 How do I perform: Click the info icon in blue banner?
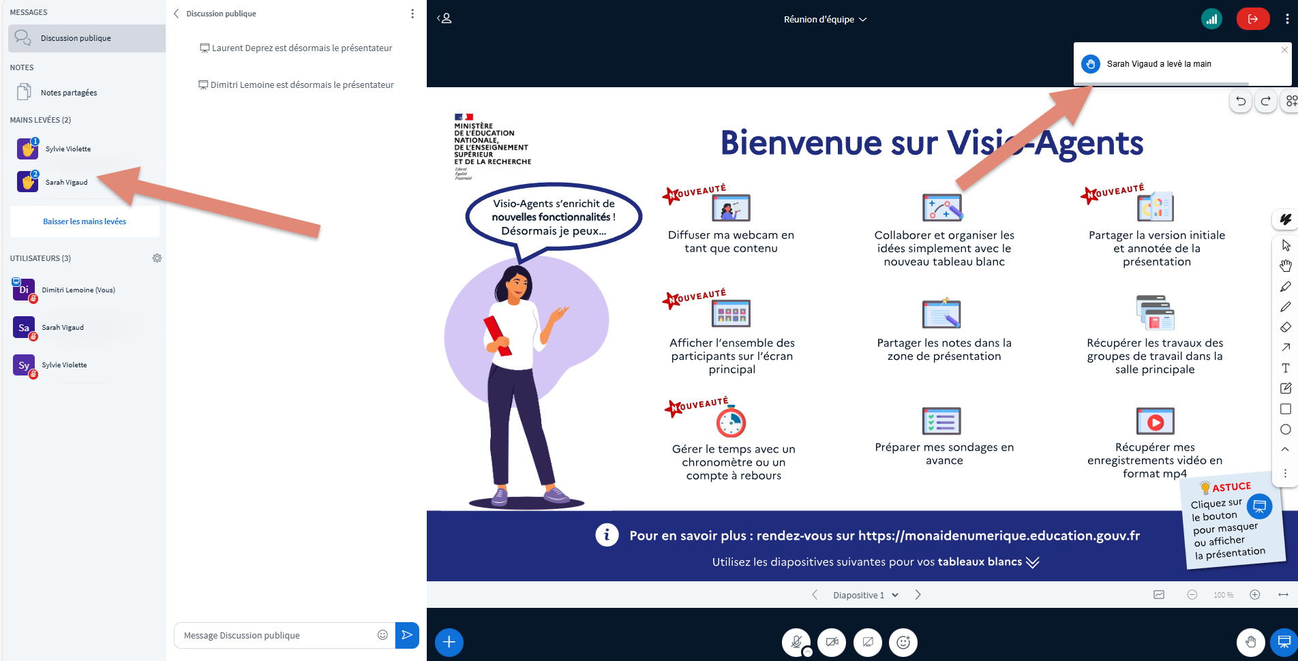pos(607,535)
